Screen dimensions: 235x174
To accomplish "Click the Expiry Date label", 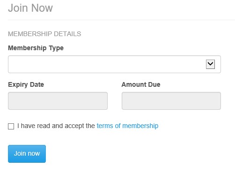I will pos(26,84).
